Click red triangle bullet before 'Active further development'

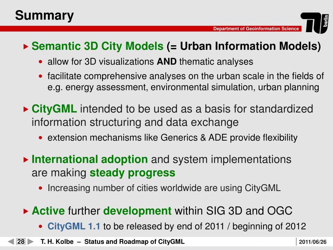(x=26, y=211)
